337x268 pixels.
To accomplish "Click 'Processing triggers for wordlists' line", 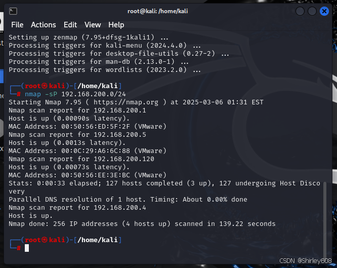I will pos(105,70).
